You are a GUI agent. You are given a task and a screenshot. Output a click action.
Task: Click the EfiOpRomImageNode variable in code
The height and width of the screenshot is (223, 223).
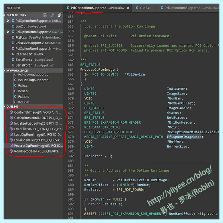tap(184, 137)
